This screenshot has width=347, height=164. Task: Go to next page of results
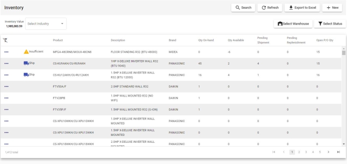click(328, 152)
